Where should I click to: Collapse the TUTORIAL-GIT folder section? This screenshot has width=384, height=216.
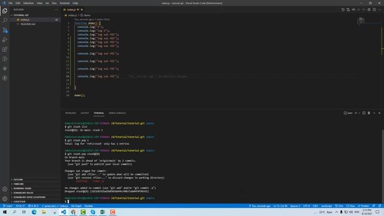click(35, 15)
